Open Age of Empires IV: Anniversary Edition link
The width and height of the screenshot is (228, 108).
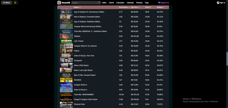89,12
